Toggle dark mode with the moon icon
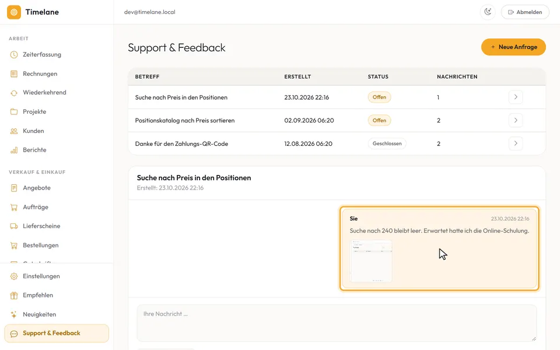 pyautogui.click(x=488, y=12)
